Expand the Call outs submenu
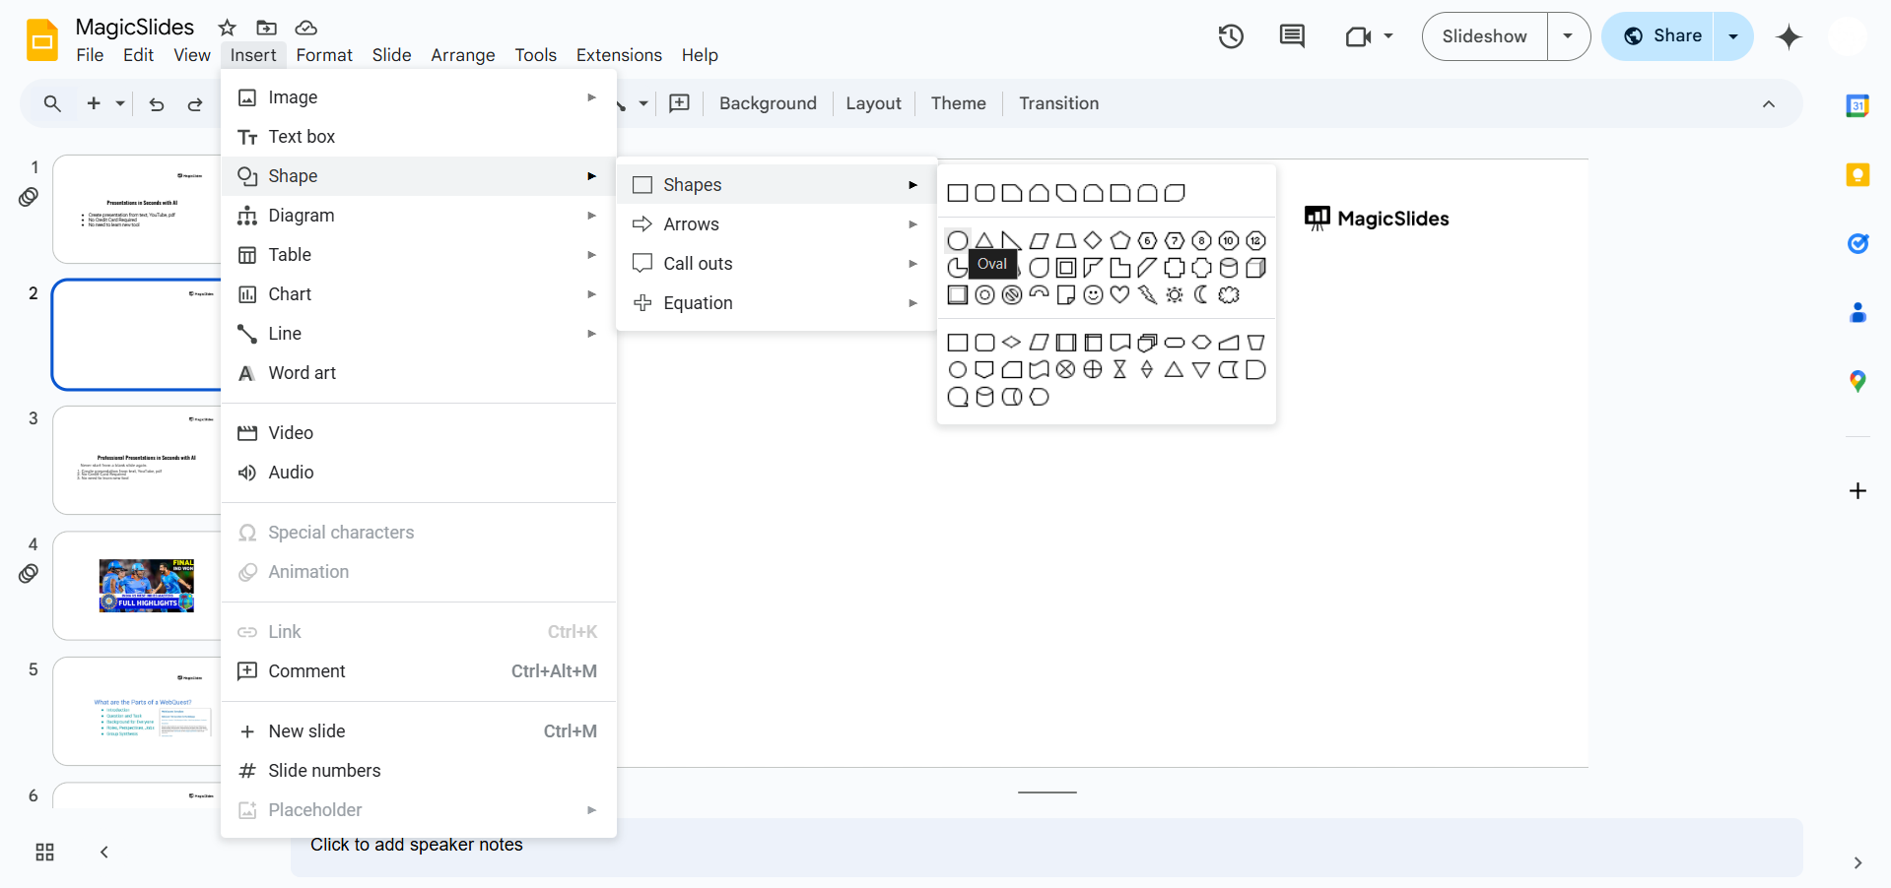This screenshot has width=1891, height=888. point(777,264)
